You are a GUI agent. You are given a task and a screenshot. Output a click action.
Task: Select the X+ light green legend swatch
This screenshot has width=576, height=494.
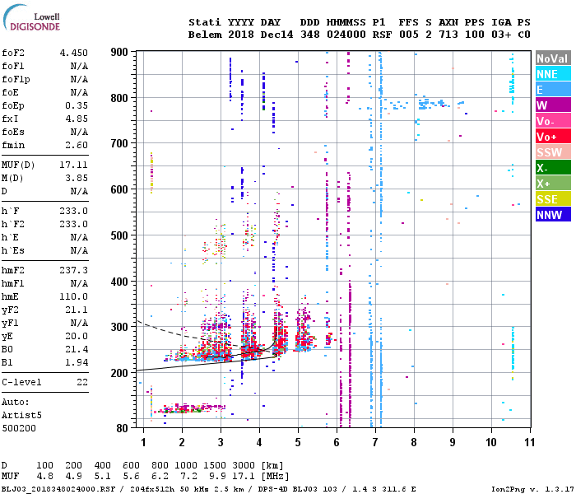coord(553,183)
